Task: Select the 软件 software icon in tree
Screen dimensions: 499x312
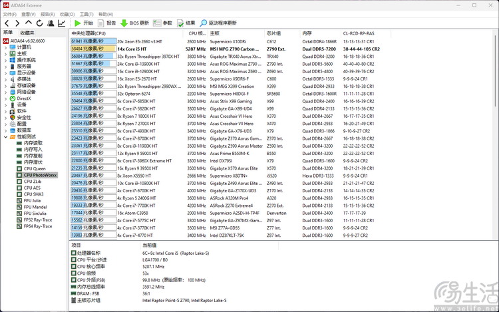Action: point(13,111)
